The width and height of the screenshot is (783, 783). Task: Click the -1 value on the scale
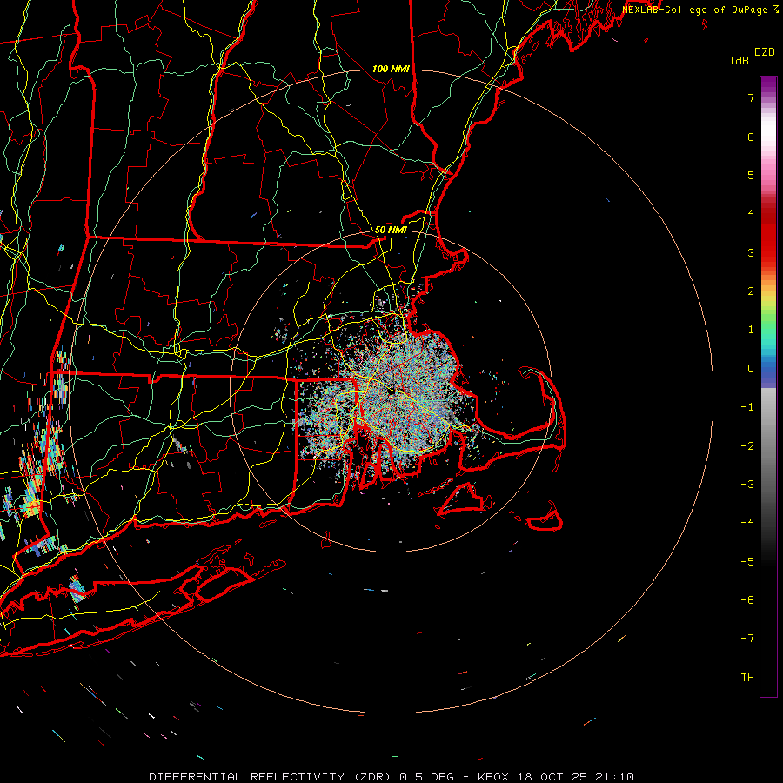[x=747, y=407]
